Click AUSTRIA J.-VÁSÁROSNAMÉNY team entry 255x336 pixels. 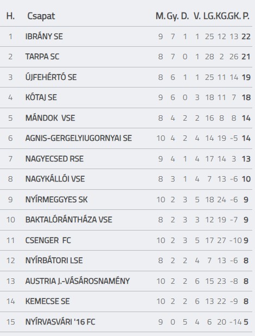tap(78, 281)
